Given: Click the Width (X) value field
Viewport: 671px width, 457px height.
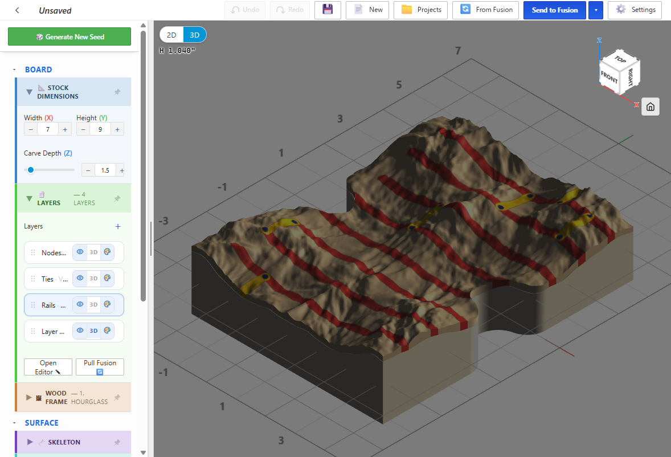Looking at the screenshot, I should click(x=47, y=129).
